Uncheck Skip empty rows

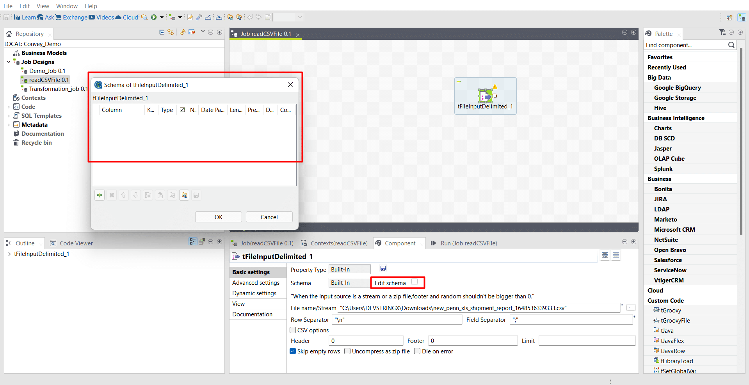[x=292, y=351]
